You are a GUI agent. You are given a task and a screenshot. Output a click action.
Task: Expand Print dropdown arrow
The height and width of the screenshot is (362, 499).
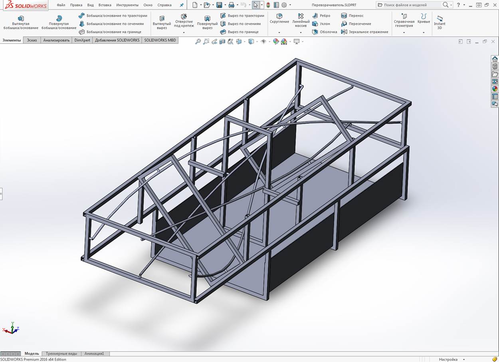(x=237, y=5)
